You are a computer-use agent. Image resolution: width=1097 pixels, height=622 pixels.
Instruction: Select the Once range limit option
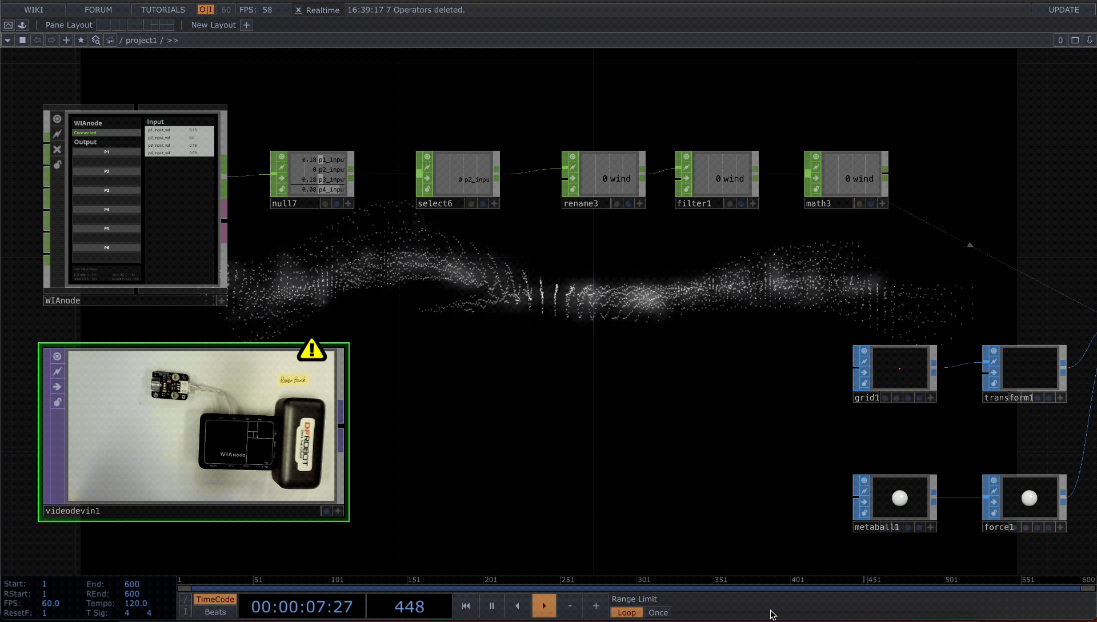point(658,612)
